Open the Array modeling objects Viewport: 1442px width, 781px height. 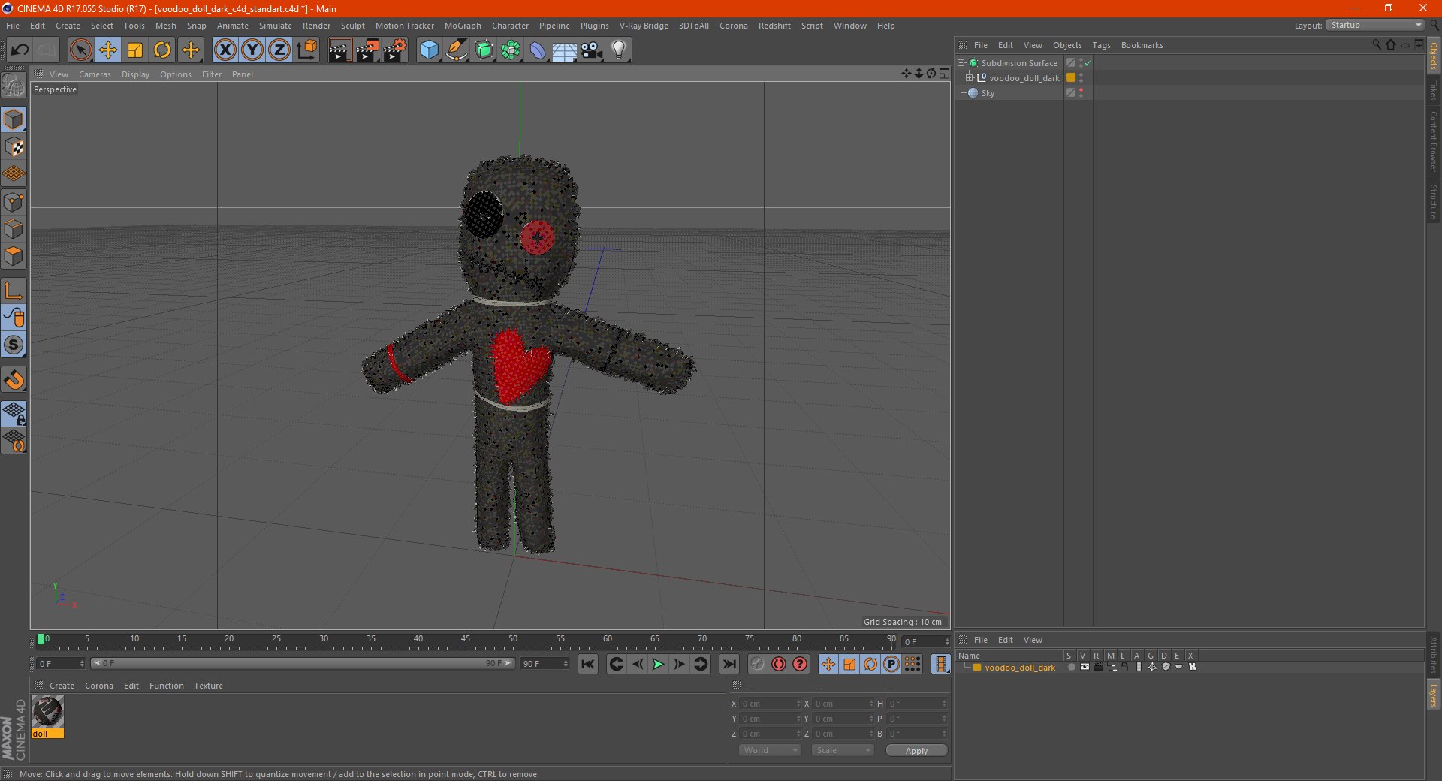coord(511,50)
